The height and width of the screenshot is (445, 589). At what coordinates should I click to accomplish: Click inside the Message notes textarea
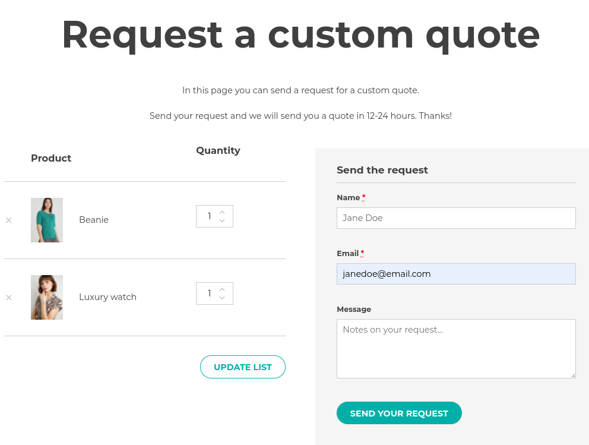(456, 349)
